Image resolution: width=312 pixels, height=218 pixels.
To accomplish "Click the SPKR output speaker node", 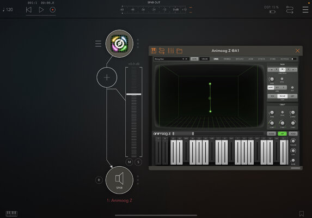I will click(119, 180).
